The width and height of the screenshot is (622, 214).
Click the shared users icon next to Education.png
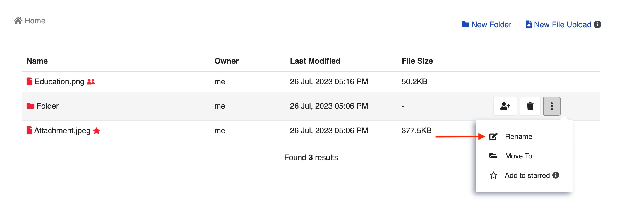(91, 82)
